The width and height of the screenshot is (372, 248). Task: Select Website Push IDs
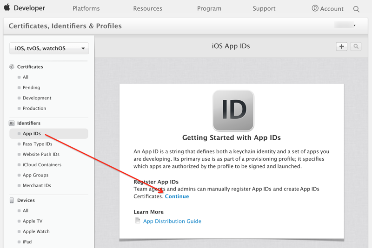pyautogui.click(x=41, y=155)
